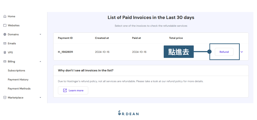Click the Domains globe icon
This screenshot has height=120, width=257.
coord(5,35)
